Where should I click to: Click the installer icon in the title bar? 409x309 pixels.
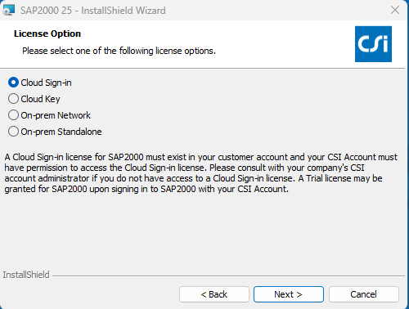(x=8, y=10)
